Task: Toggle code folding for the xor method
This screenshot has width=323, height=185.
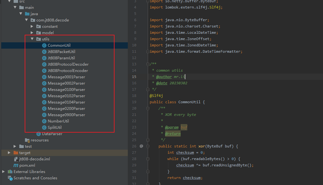Action: tap(147, 146)
